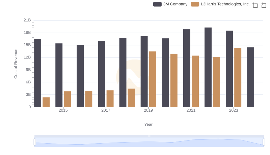Click L3Harris Technologies legend color swatch
Viewport: 270px width, 155px height.
pyautogui.click(x=195, y=4)
